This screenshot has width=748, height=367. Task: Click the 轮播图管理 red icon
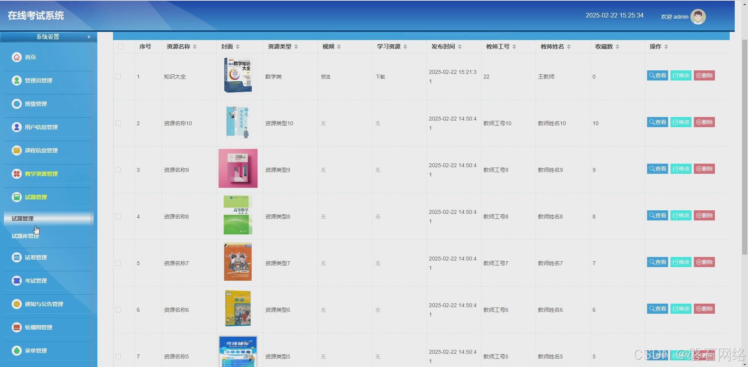point(16,327)
